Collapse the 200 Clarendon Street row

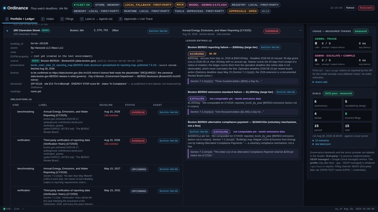(x=7, y=31)
